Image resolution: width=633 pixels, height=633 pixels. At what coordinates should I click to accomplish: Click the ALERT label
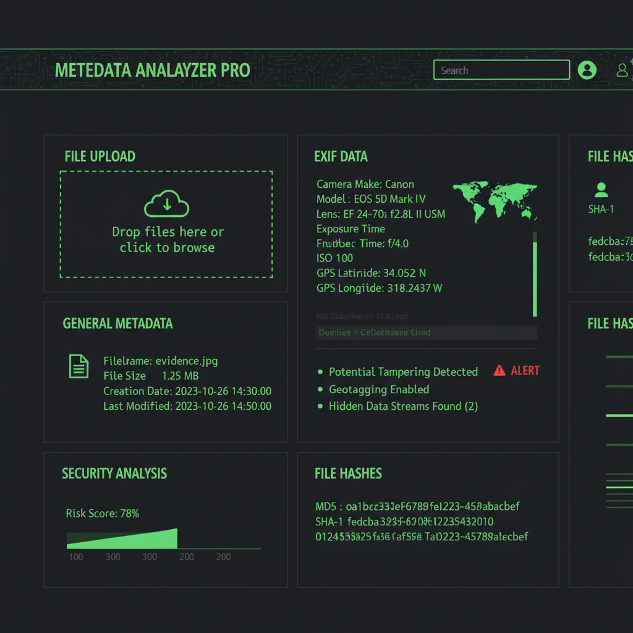pyautogui.click(x=525, y=371)
